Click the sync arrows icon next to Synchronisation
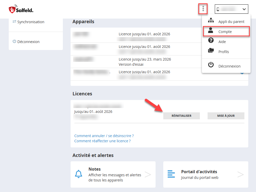Image resolution: width=256 pixels, height=192 pixels. [14, 22]
